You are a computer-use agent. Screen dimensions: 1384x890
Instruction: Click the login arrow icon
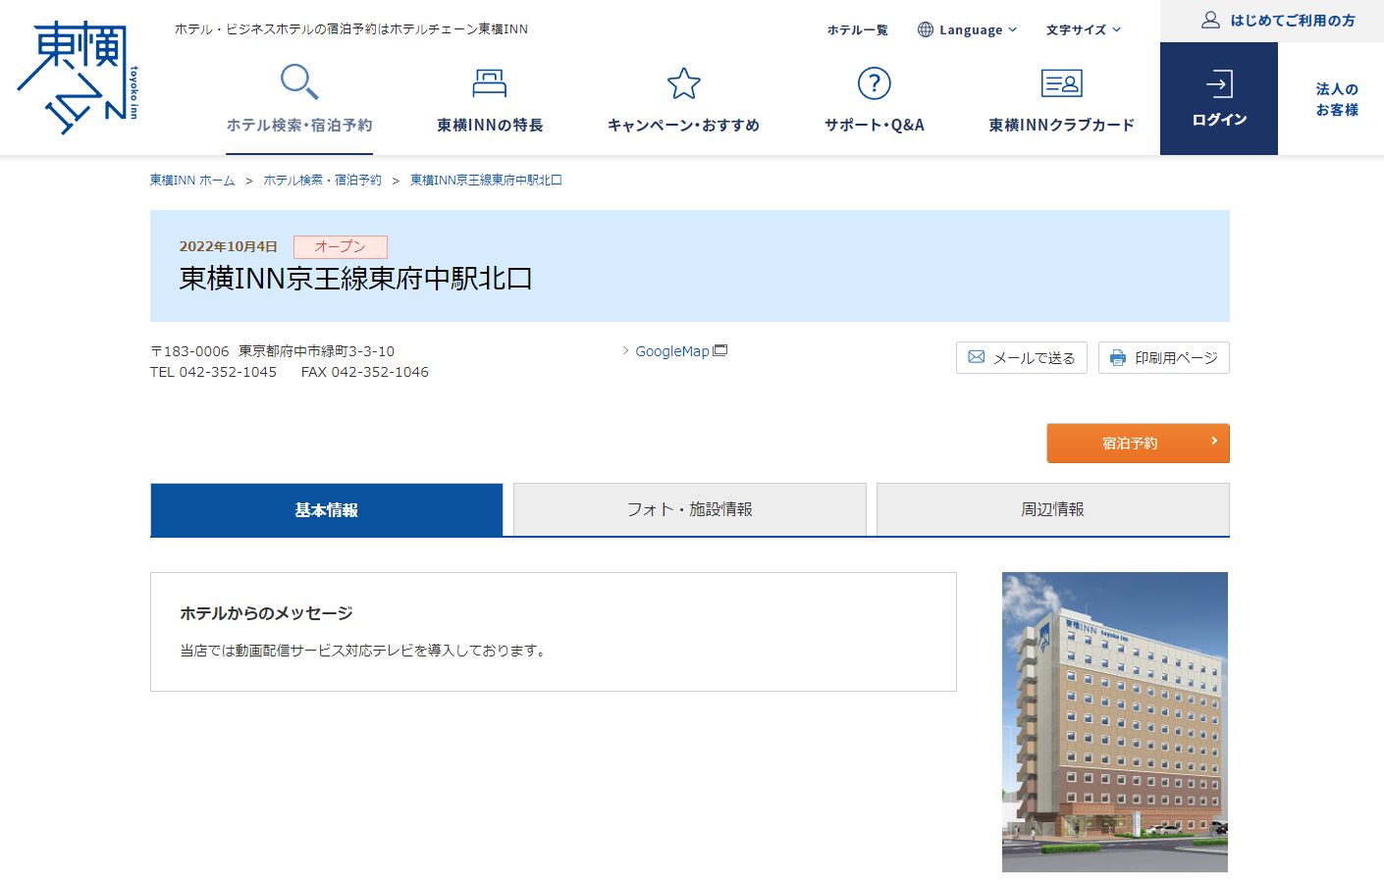coord(1219,84)
